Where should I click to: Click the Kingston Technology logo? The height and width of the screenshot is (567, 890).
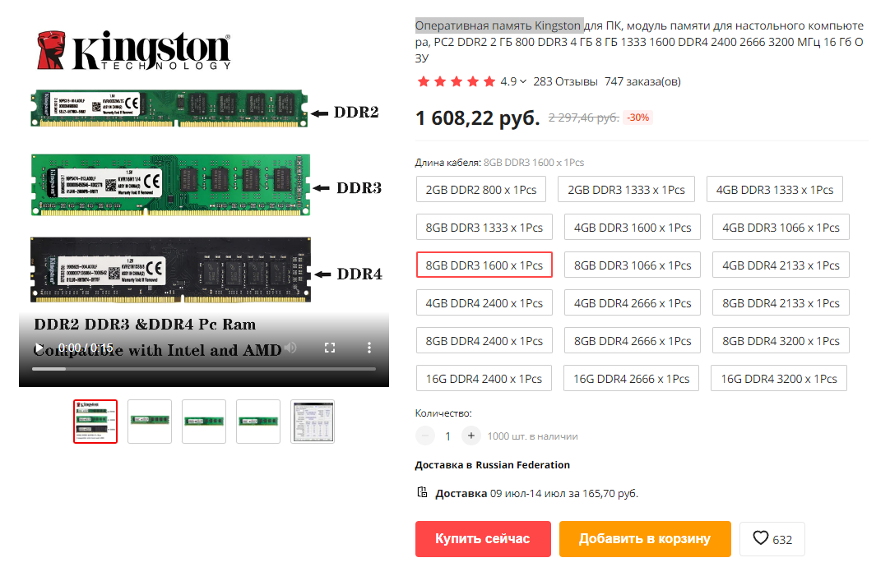pos(134,50)
